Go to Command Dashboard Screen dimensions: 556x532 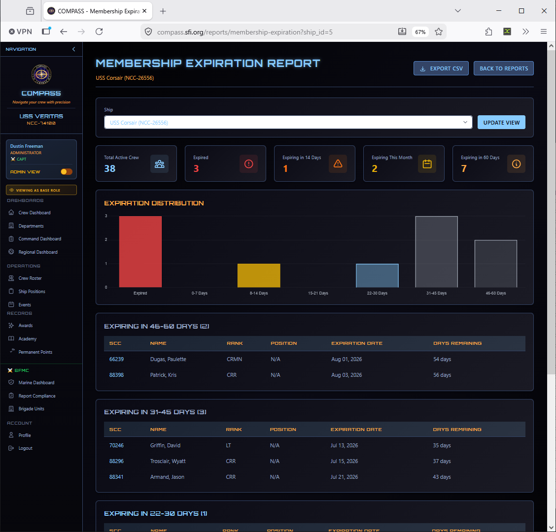tap(40, 239)
